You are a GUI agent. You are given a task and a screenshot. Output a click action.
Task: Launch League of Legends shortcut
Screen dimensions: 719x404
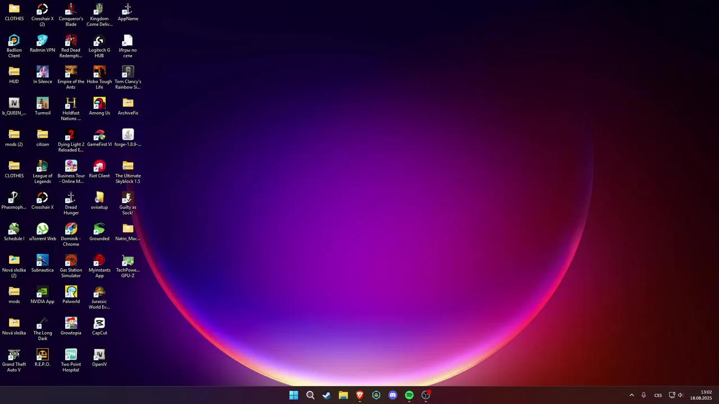[43, 172]
